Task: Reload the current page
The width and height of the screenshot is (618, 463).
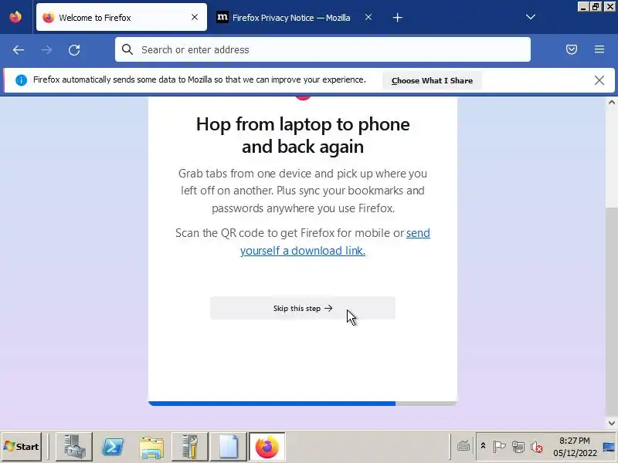Action: (74, 50)
